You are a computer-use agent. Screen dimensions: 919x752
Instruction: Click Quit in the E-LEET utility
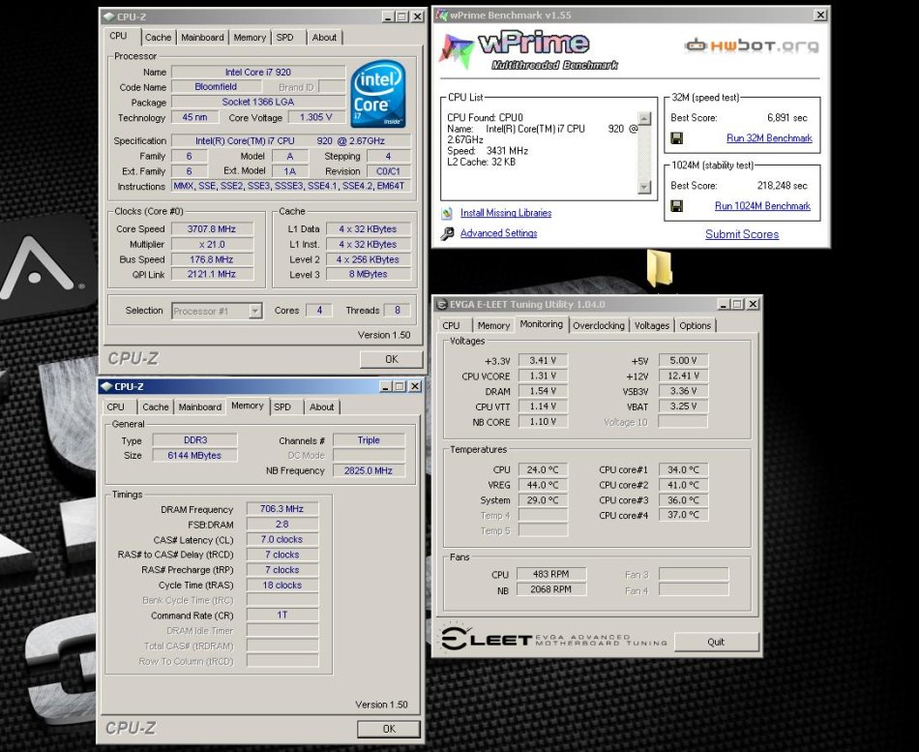coord(716,642)
